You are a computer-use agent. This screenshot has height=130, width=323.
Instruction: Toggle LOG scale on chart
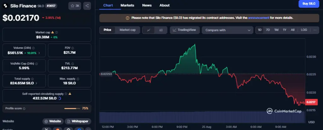[x=304, y=30]
